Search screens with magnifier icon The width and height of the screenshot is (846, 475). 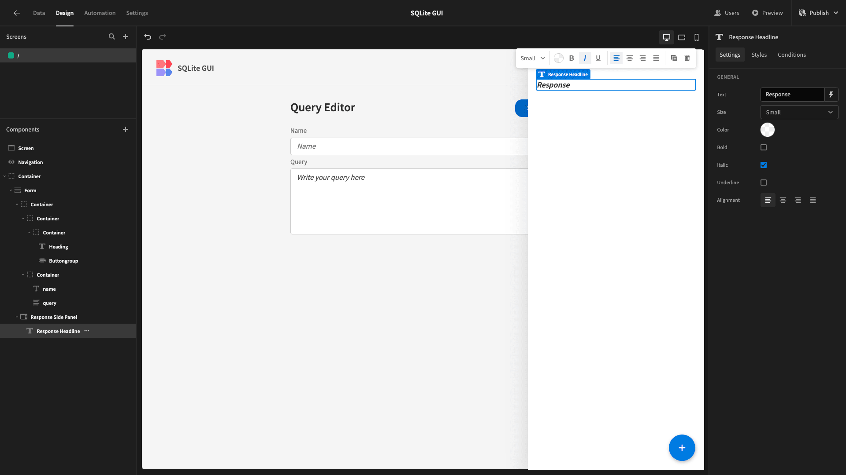pyautogui.click(x=112, y=37)
